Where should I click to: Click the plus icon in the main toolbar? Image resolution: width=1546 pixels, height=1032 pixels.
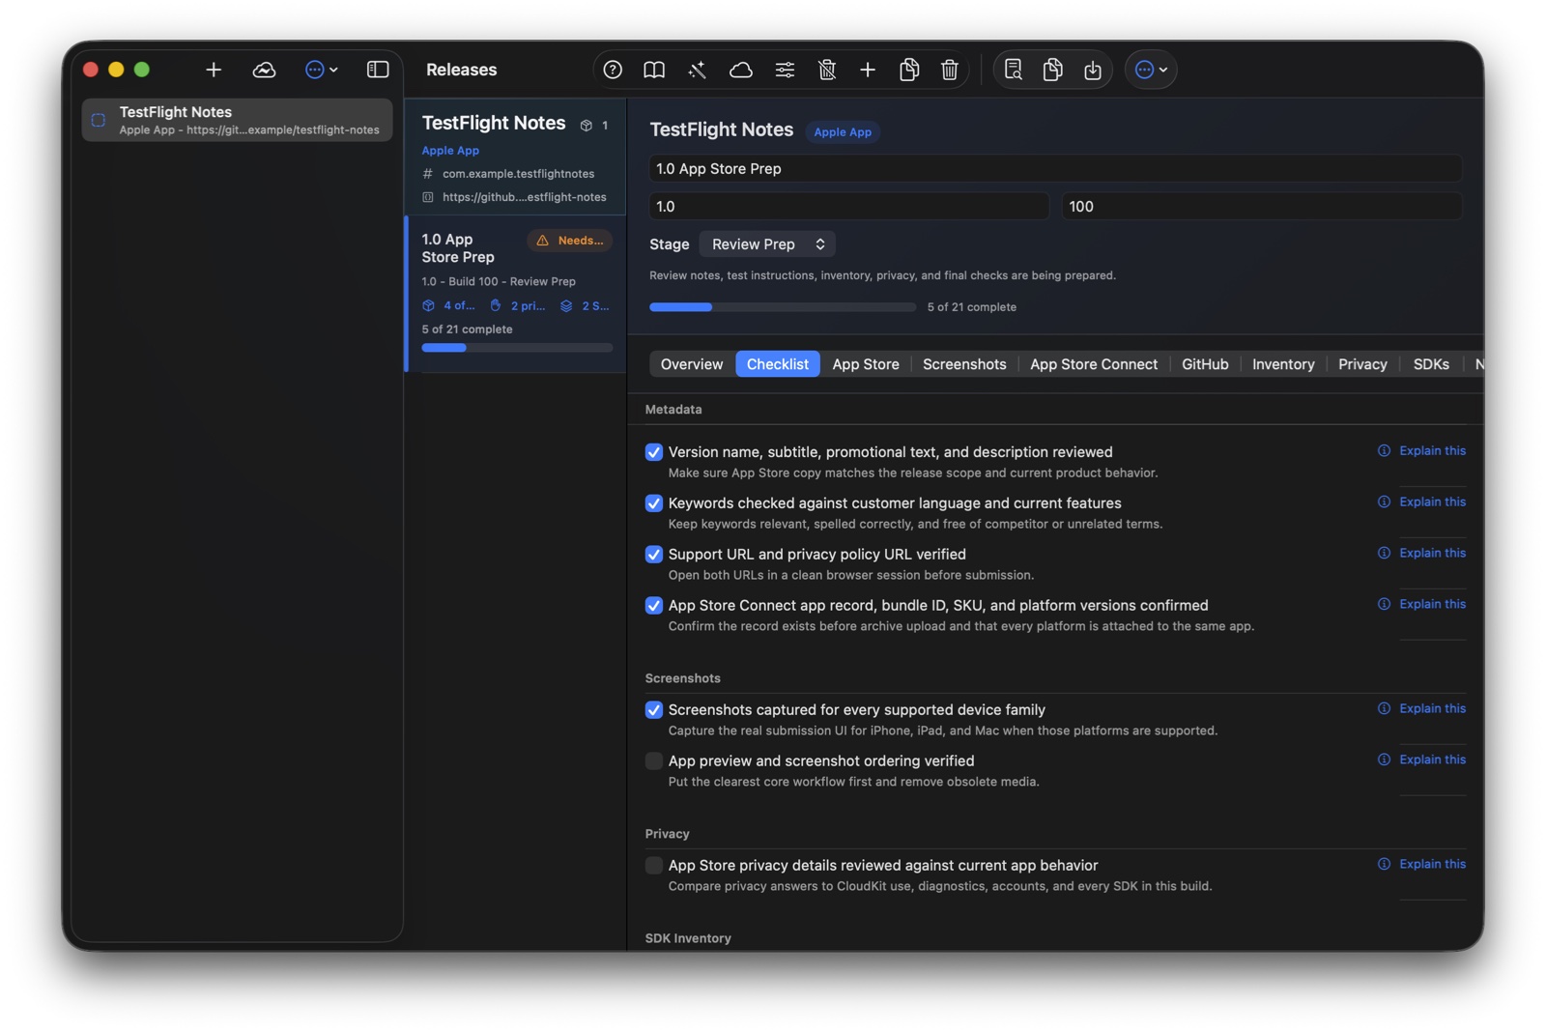tap(868, 70)
